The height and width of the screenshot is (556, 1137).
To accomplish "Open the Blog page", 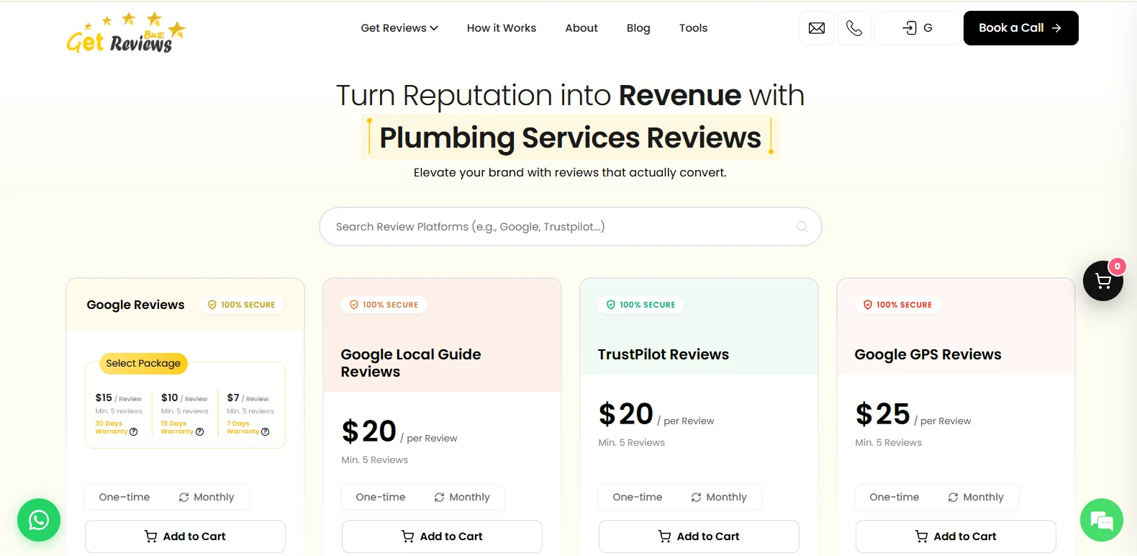I will (638, 28).
